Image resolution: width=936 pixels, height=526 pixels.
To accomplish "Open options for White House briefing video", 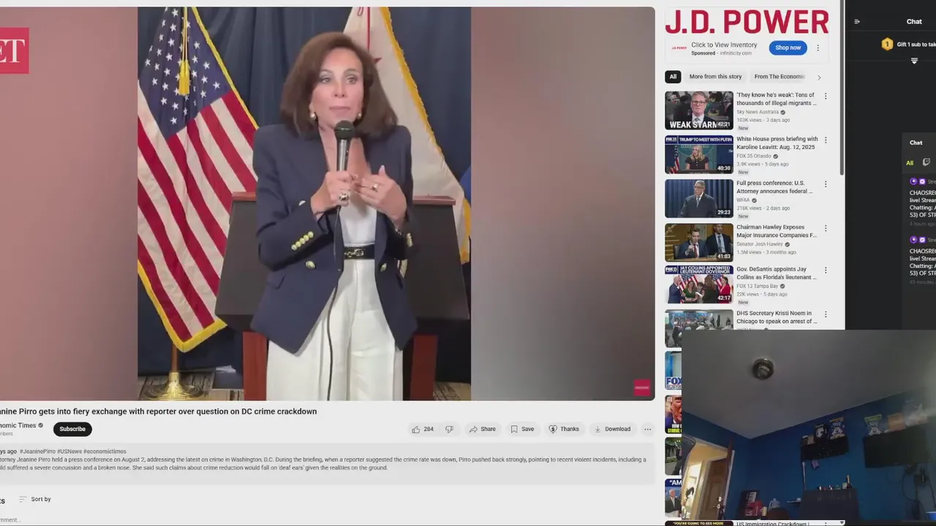I will [x=826, y=140].
